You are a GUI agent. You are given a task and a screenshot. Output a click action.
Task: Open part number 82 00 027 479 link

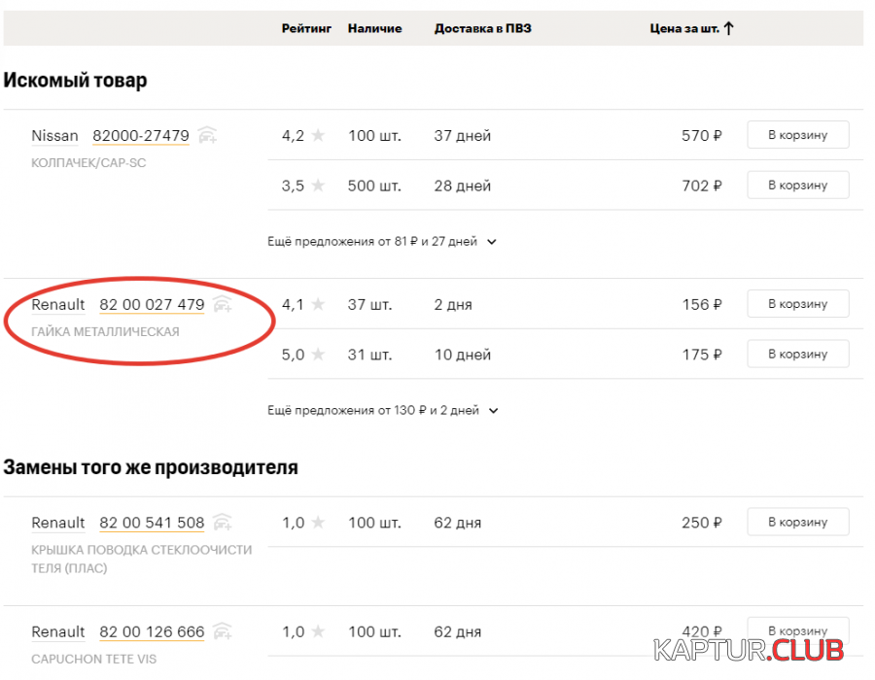152,304
